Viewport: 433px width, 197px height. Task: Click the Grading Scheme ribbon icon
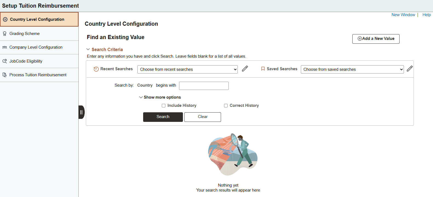click(5, 34)
